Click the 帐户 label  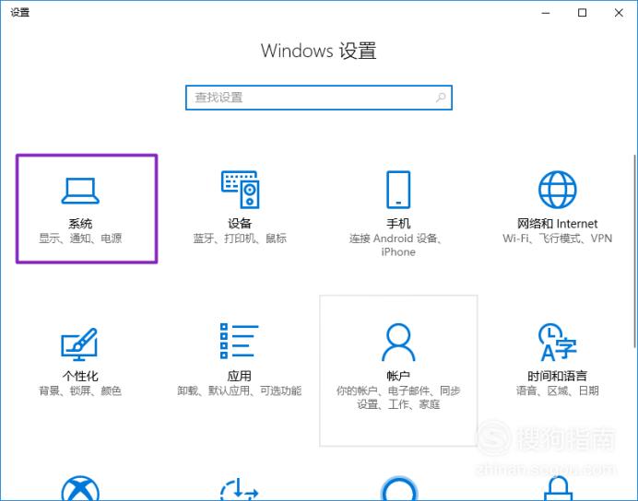(398, 376)
